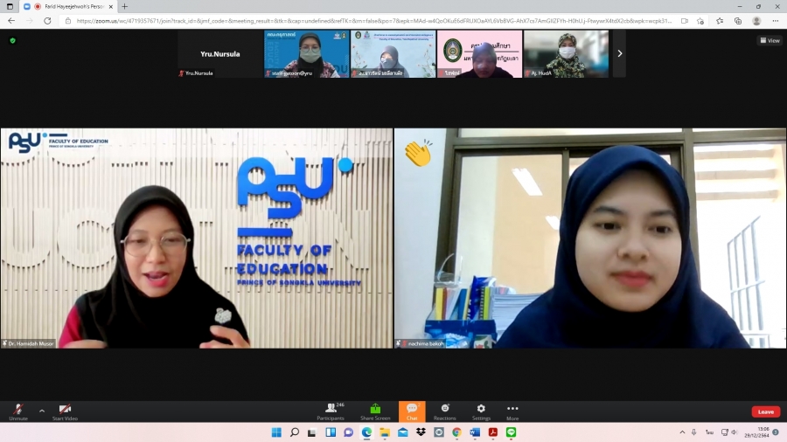Expand audio options arrow beside Unmute
The width and height of the screenshot is (787, 442).
[41, 410]
